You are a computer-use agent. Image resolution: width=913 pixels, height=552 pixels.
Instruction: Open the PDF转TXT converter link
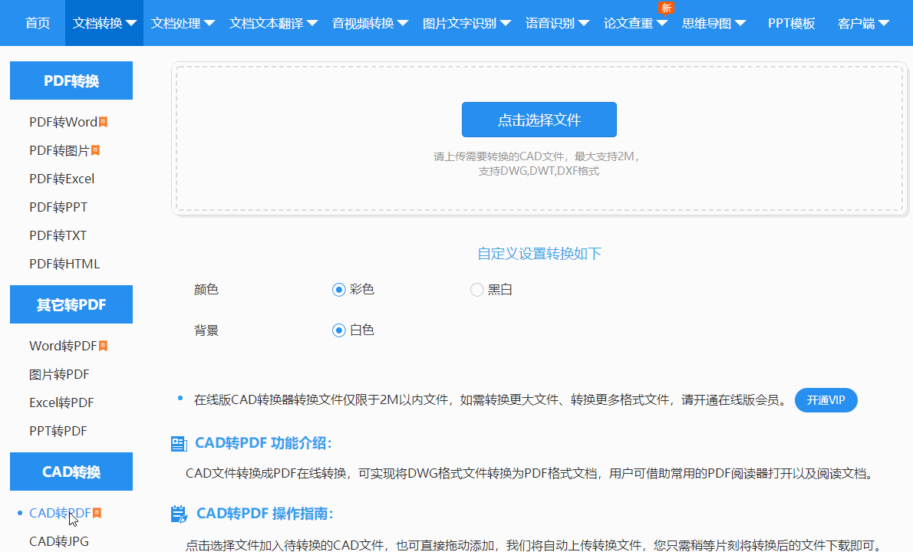(x=58, y=235)
